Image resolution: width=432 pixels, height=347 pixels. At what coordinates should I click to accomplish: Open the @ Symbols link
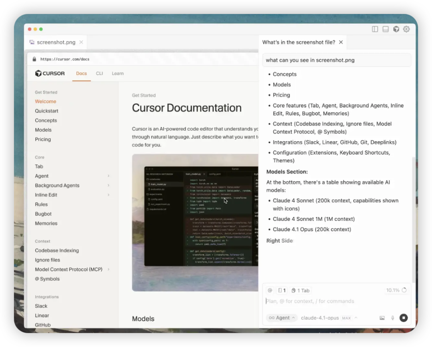[47, 279]
